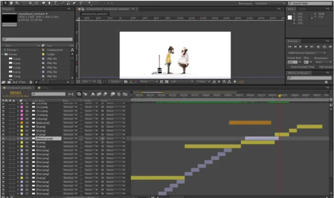
Task: Select the Eraser tool
Action: (x=74, y=3)
